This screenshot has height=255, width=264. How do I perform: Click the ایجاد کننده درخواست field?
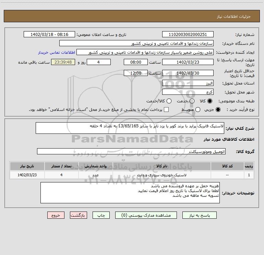pos(145,52)
